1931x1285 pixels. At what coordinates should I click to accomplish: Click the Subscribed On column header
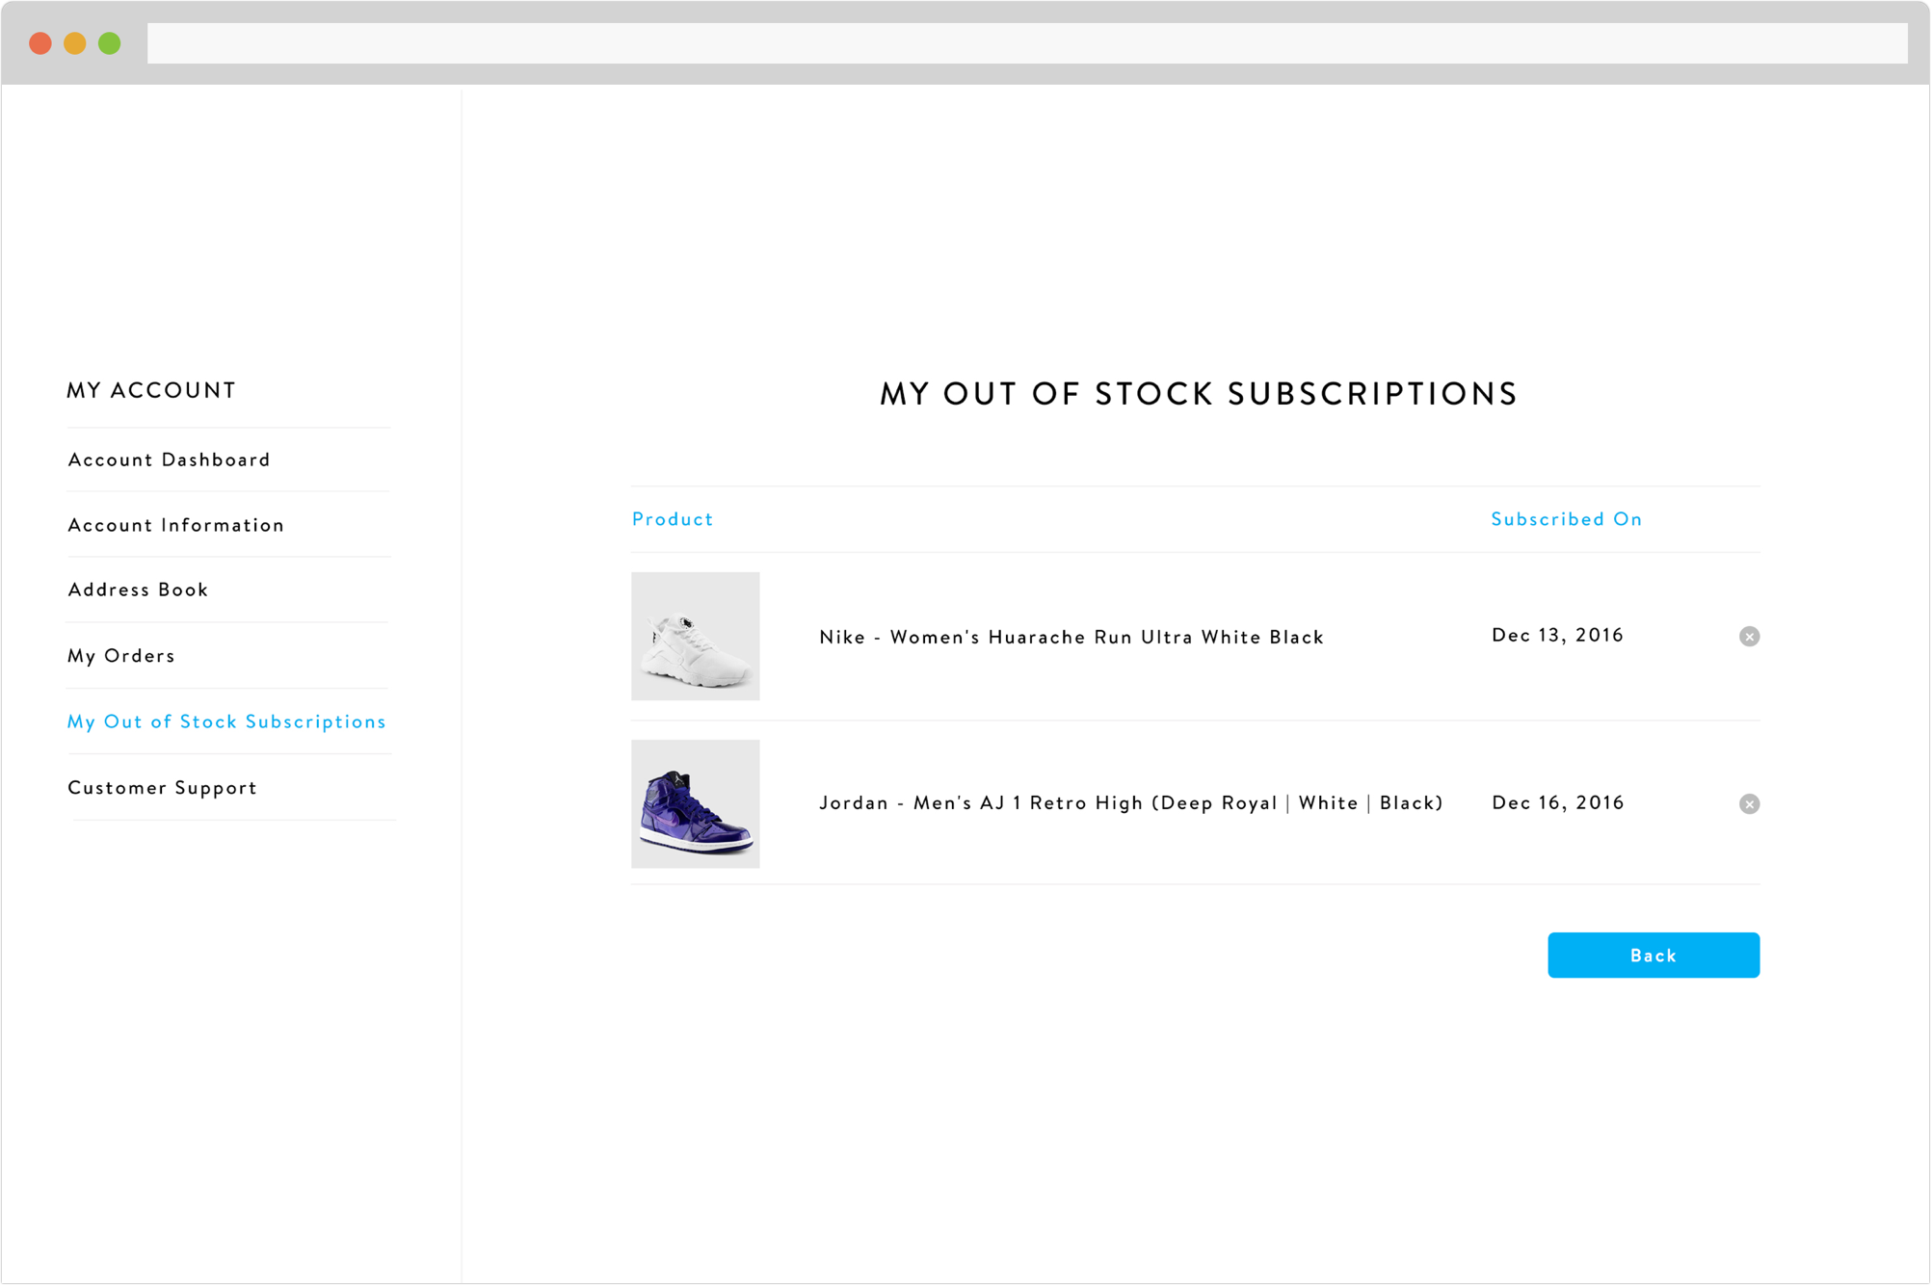pyautogui.click(x=1567, y=519)
